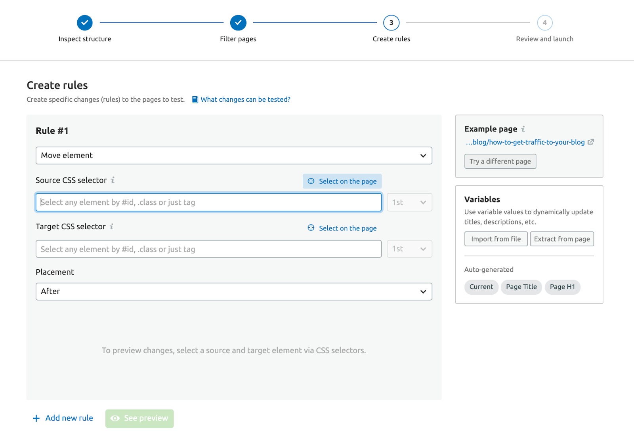Click Try a different page button

500,161
